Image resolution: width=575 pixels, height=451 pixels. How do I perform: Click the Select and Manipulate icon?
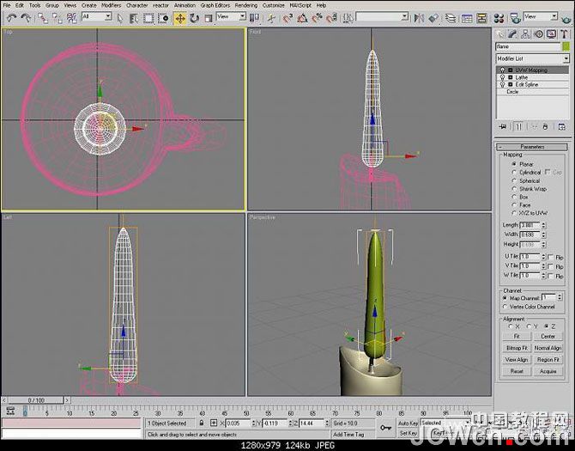[271, 18]
